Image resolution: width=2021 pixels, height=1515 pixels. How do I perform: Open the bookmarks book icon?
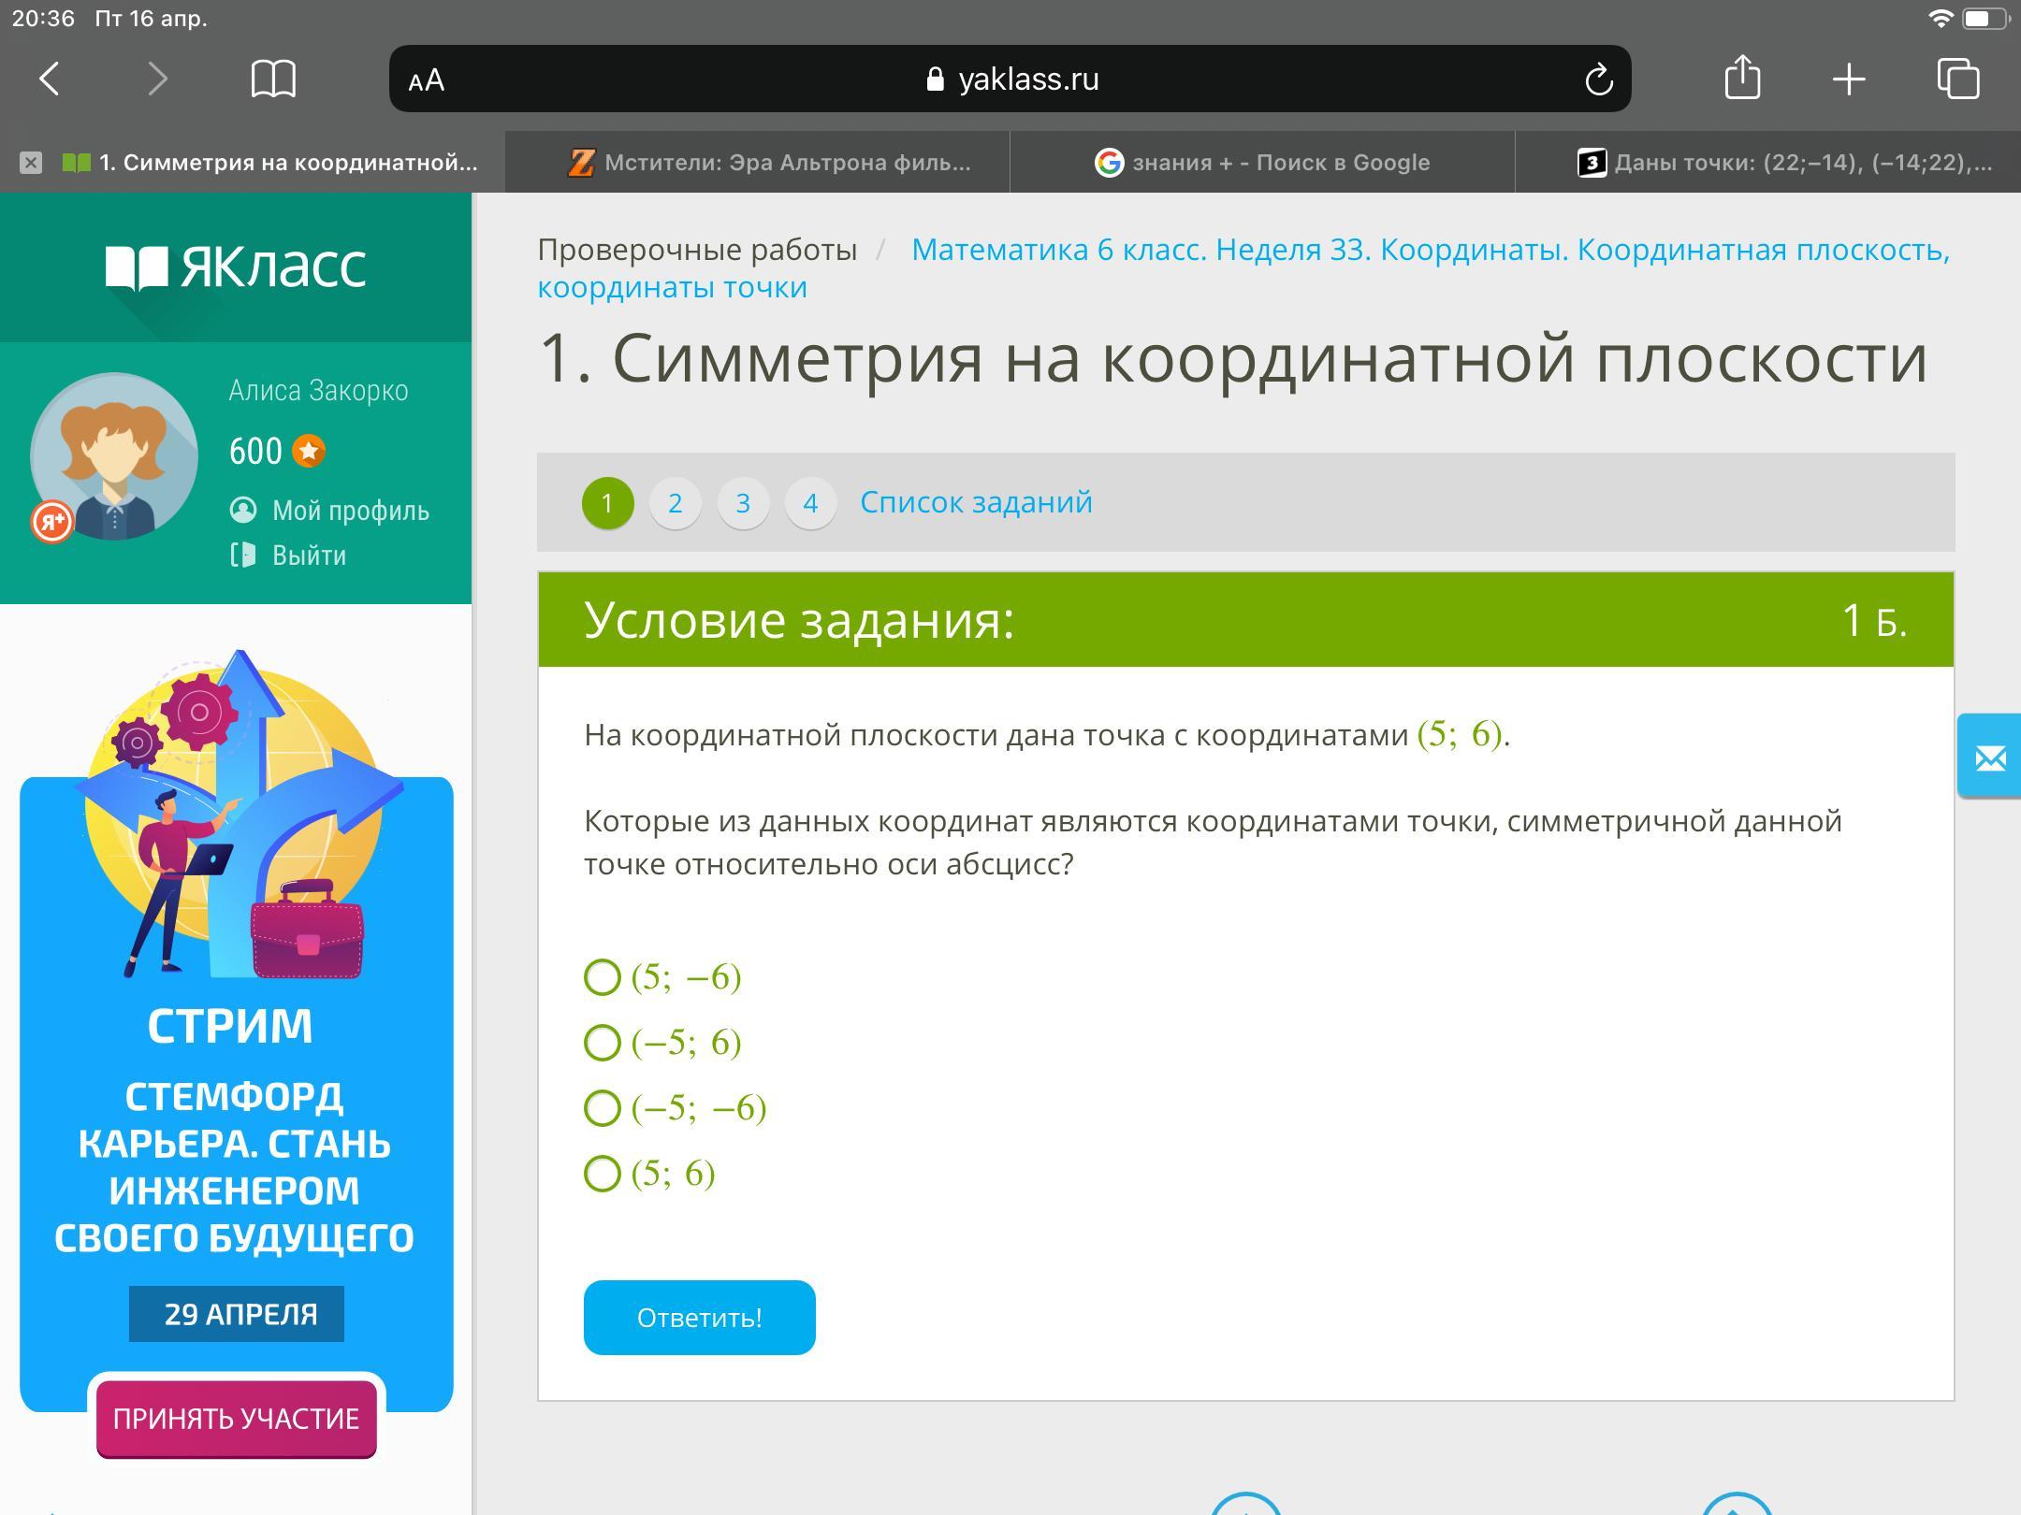[273, 79]
